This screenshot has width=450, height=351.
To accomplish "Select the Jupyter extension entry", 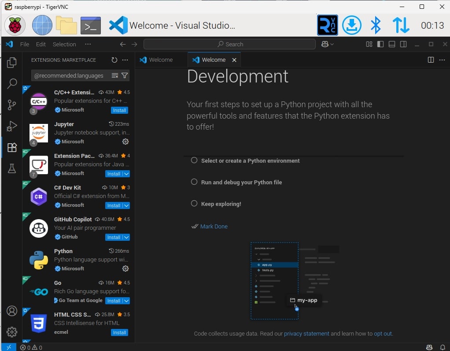I will [x=79, y=133].
